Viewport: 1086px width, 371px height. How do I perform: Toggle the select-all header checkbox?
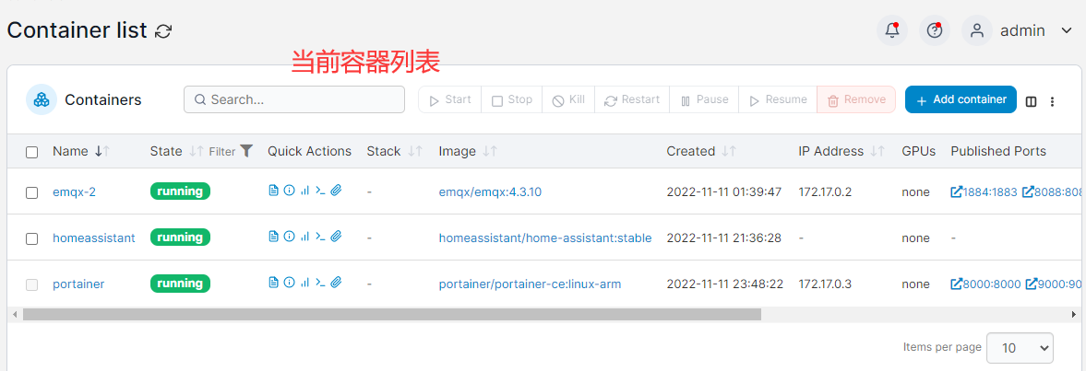click(32, 152)
